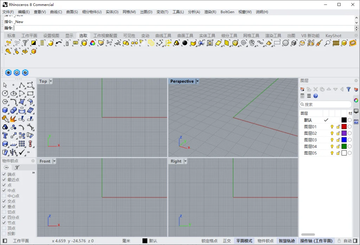
Task: Select the Polyline tool in the left toolbar
Action: 22,85
